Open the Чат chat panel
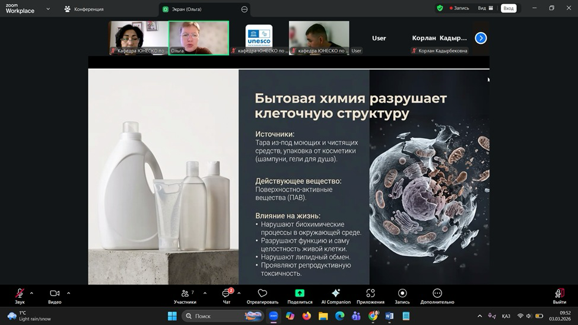This screenshot has height=325, width=578. tap(226, 294)
